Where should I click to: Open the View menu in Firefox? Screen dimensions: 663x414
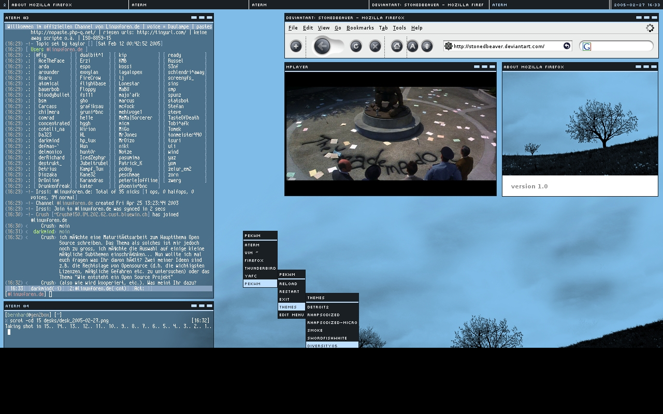[324, 28]
